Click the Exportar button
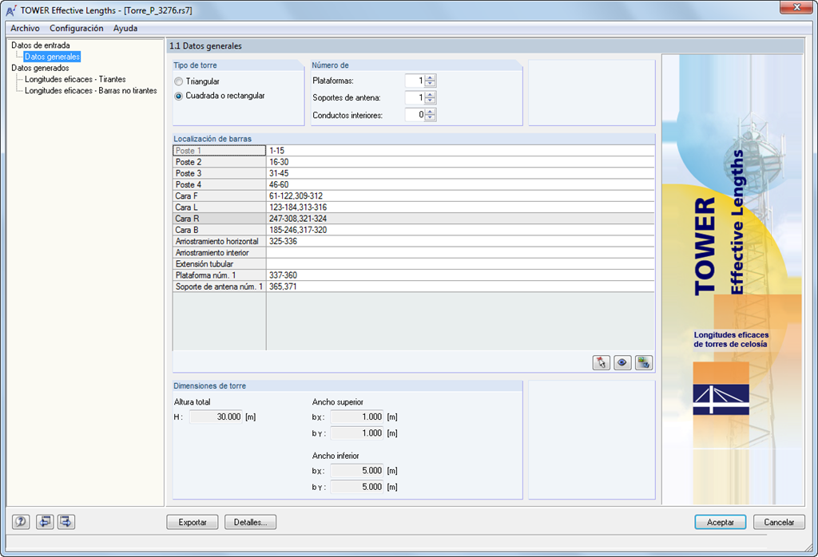Image resolution: width=818 pixels, height=557 pixels. point(192,521)
